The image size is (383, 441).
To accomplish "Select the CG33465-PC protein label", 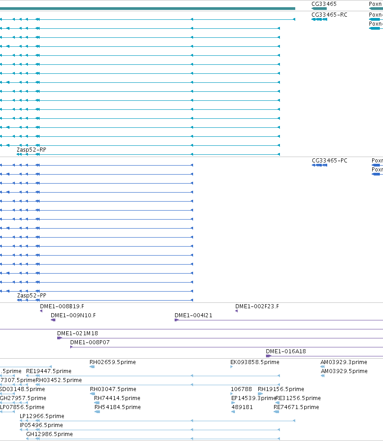I will click(x=329, y=160).
